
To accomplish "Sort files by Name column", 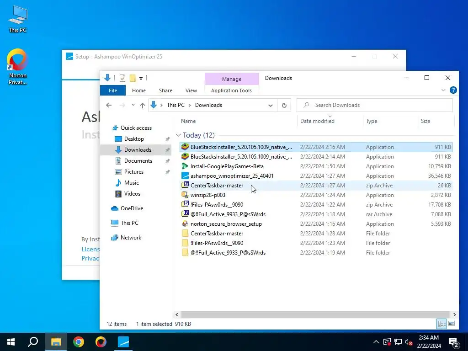I will (x=238, y=121).
